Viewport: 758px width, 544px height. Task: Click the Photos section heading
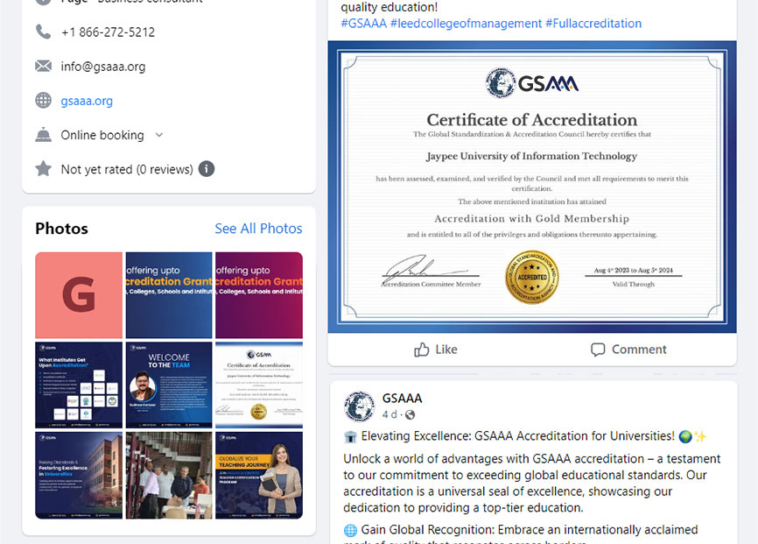click(x=61, y=229)
